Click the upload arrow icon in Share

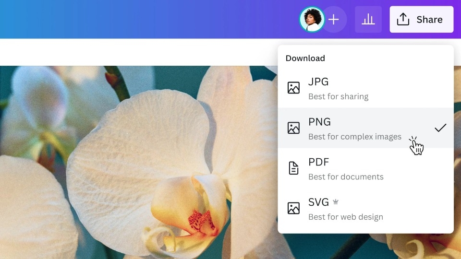pos(403,19)
